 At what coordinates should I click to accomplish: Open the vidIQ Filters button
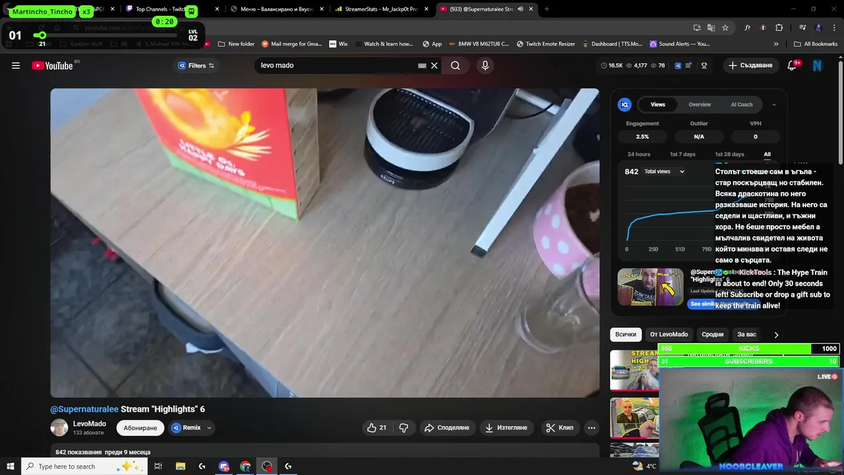tap(196, 65)
